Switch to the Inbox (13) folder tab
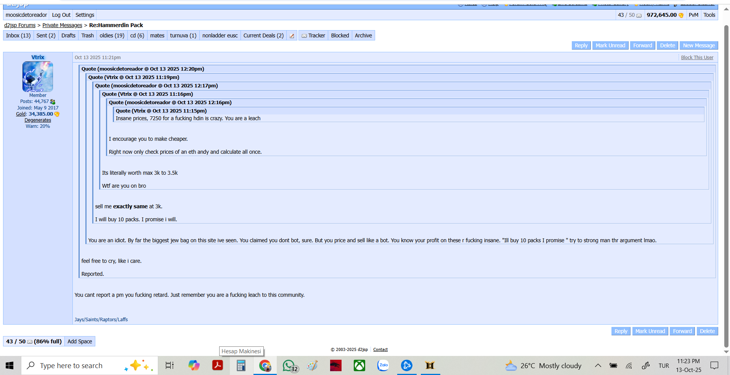The height and width of the screenshot is (375, 730). point(18,35)
